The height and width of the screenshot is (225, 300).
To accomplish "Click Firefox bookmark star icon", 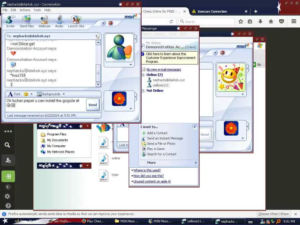I will point(241,21).
